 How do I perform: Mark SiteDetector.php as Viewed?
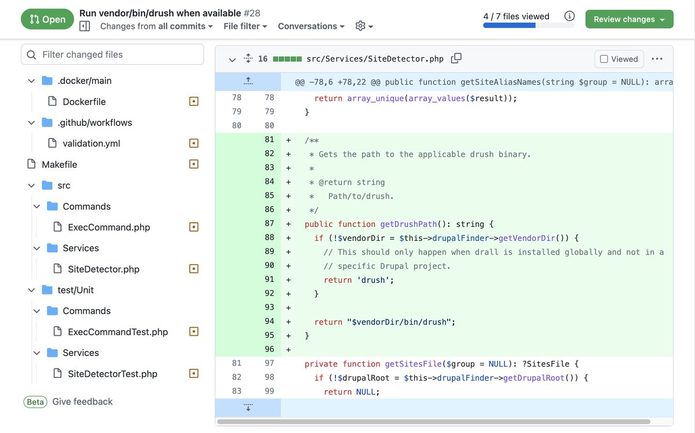619,58
